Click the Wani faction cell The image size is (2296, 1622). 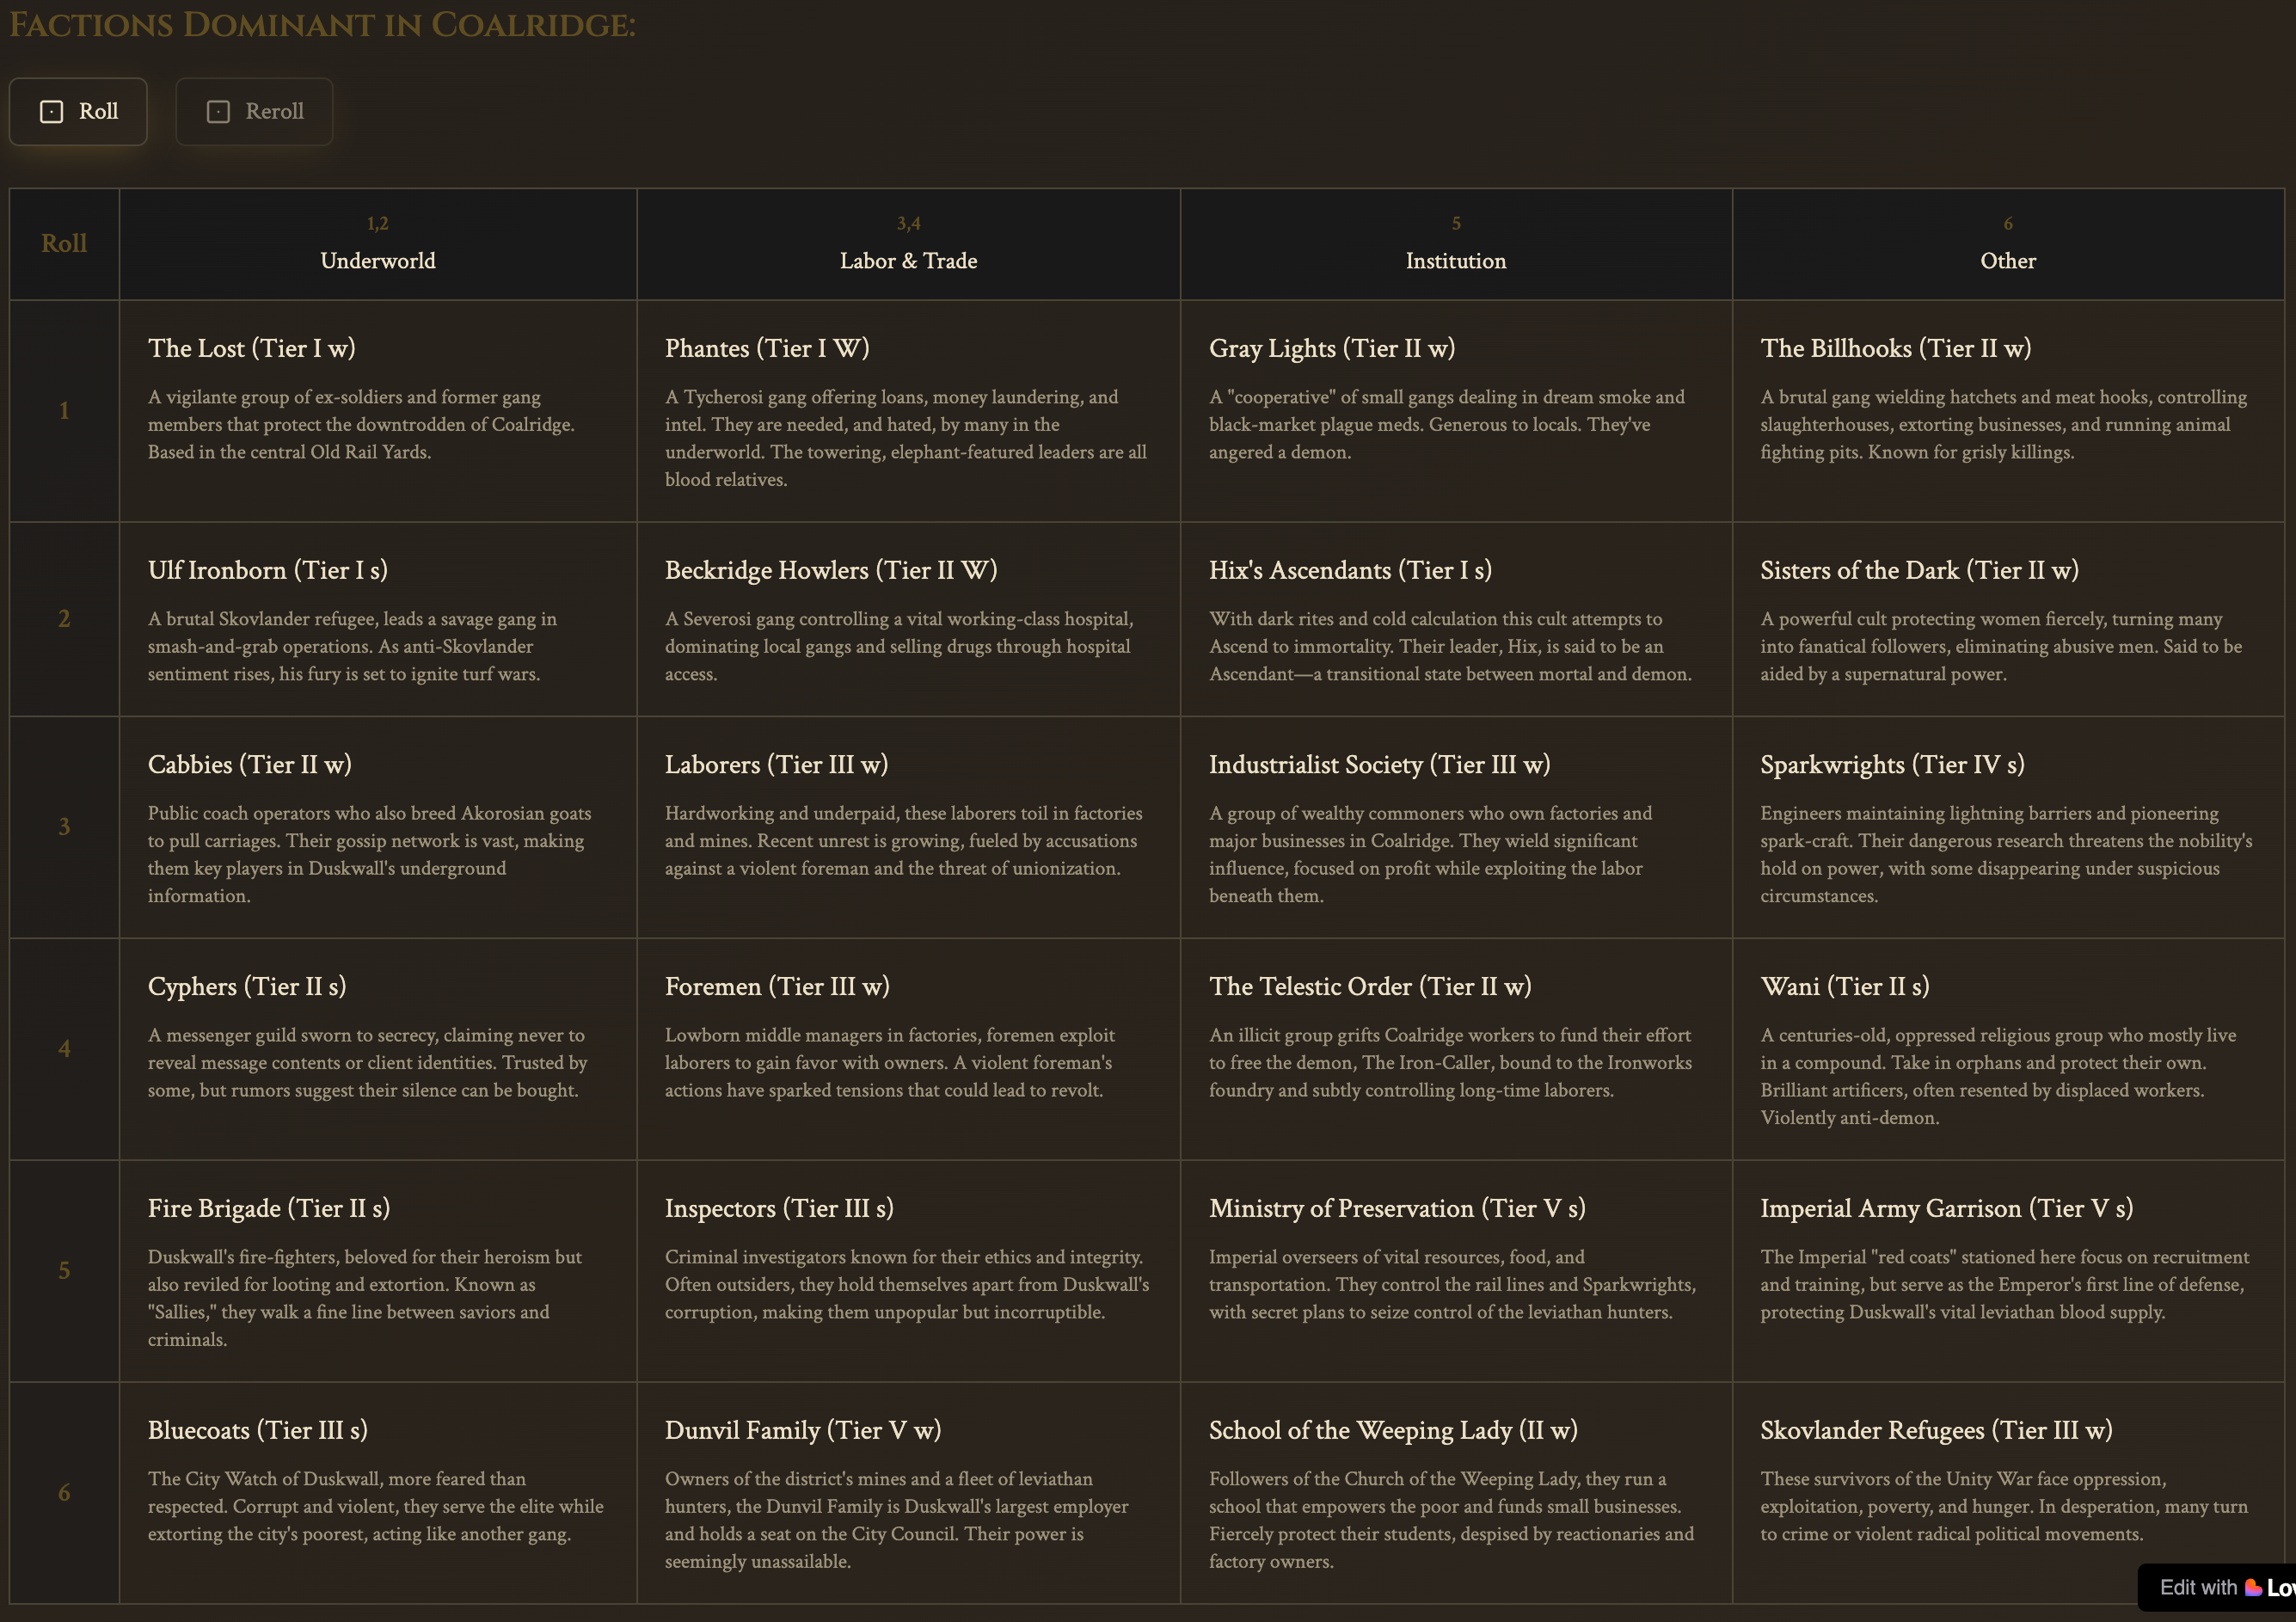(2007, 1049)
